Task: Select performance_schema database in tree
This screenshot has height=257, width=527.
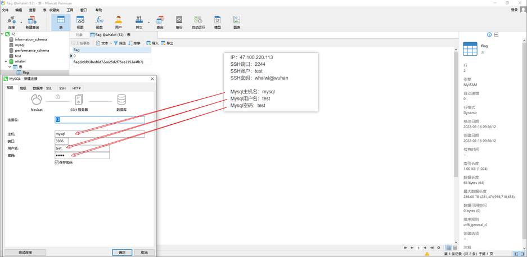Action: click(x=31, y=51)
